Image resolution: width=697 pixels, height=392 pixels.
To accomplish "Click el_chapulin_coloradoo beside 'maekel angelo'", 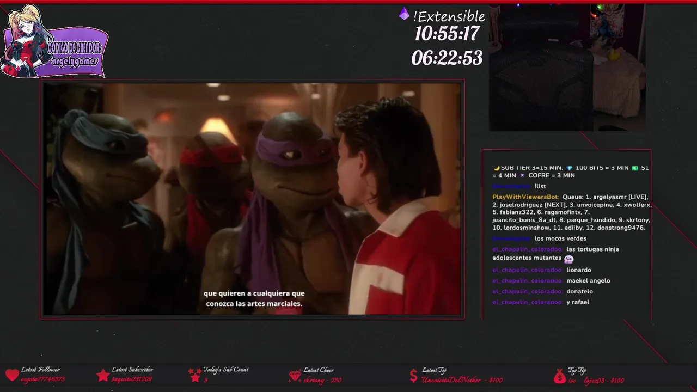I will coord(527,281).
